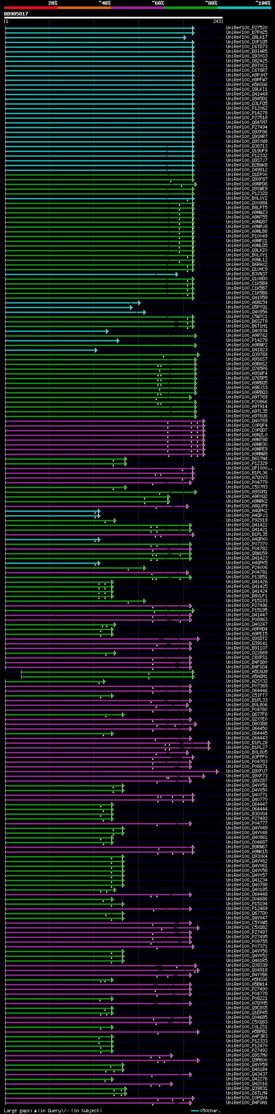Click the UniRef100_Q9XF87 label

coord(247,179)
